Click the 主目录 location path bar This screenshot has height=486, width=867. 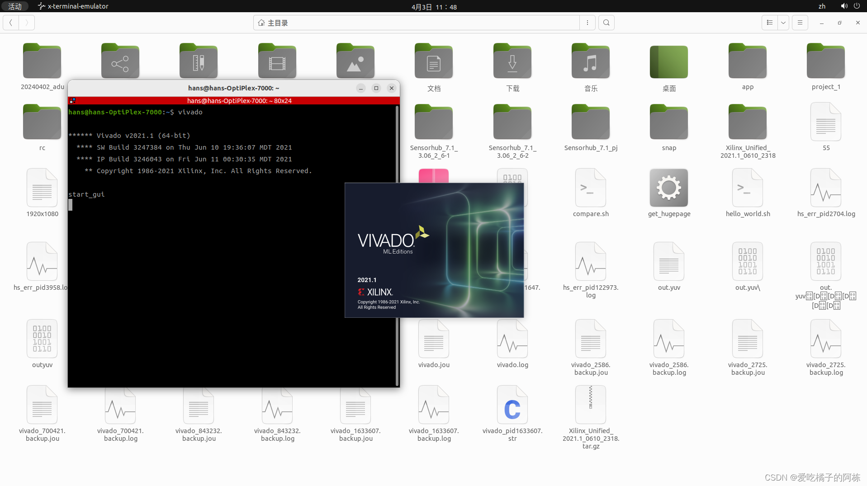click(x=416, y=23)
